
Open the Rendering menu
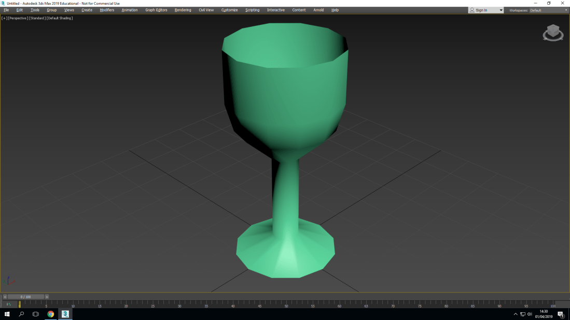(x=183, y=10)
